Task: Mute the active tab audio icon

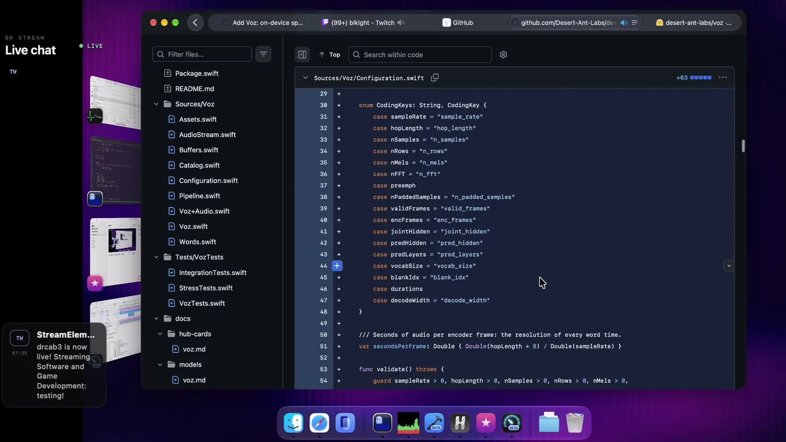Action: click(x=624, y=23)
